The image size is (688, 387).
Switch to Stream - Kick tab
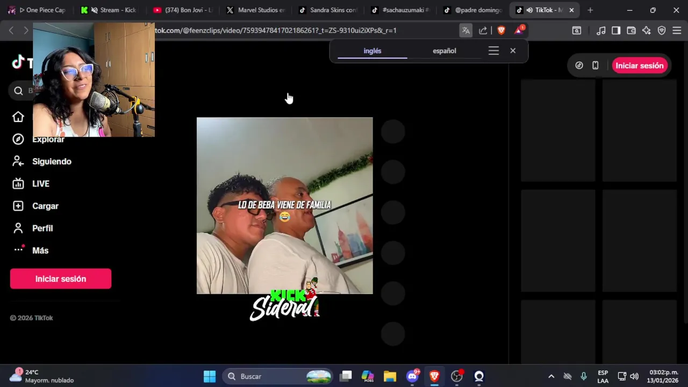[x=110, y=10]
